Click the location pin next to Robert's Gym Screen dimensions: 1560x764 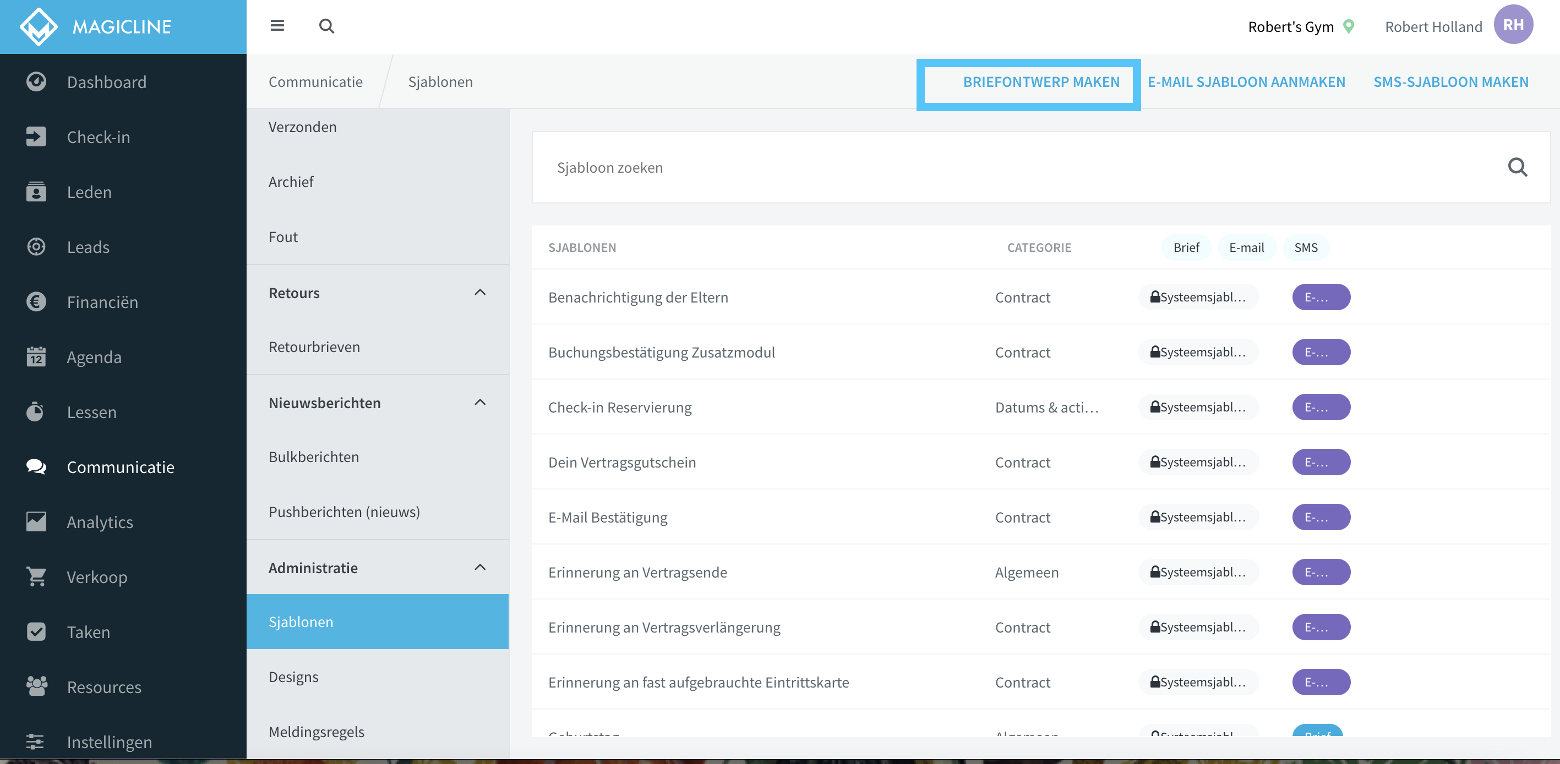(x=1349, y=26)
